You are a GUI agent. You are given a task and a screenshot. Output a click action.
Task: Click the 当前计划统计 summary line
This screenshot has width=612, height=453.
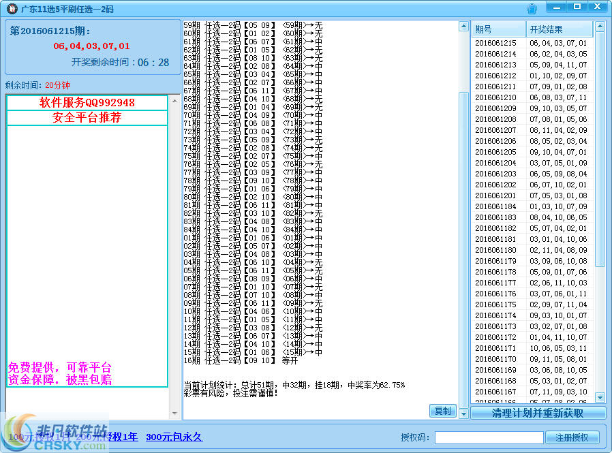[294, 385]
